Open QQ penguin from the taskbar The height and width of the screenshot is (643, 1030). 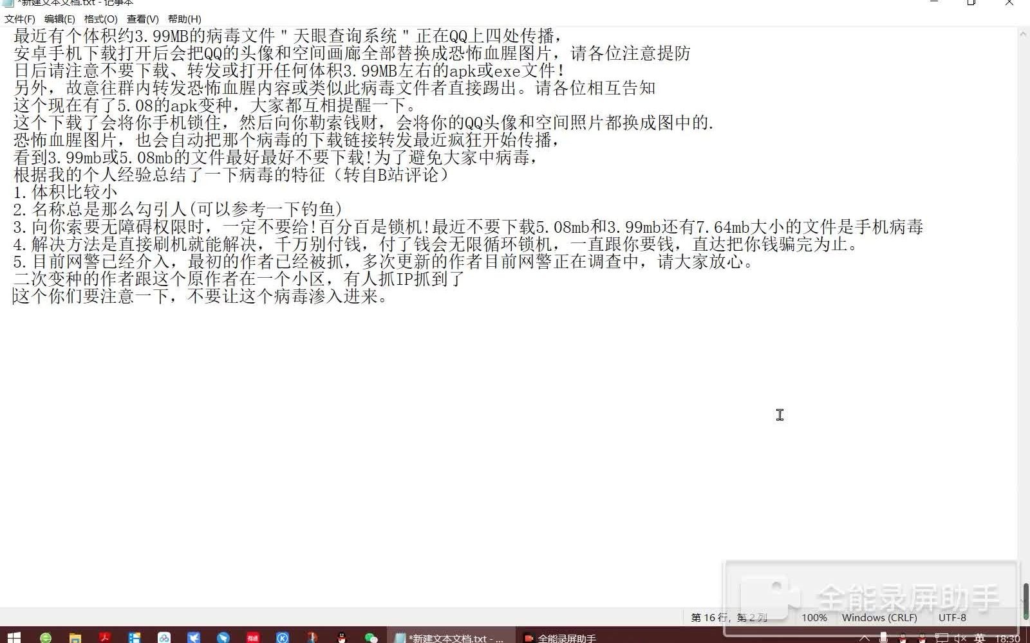(341, 637)
